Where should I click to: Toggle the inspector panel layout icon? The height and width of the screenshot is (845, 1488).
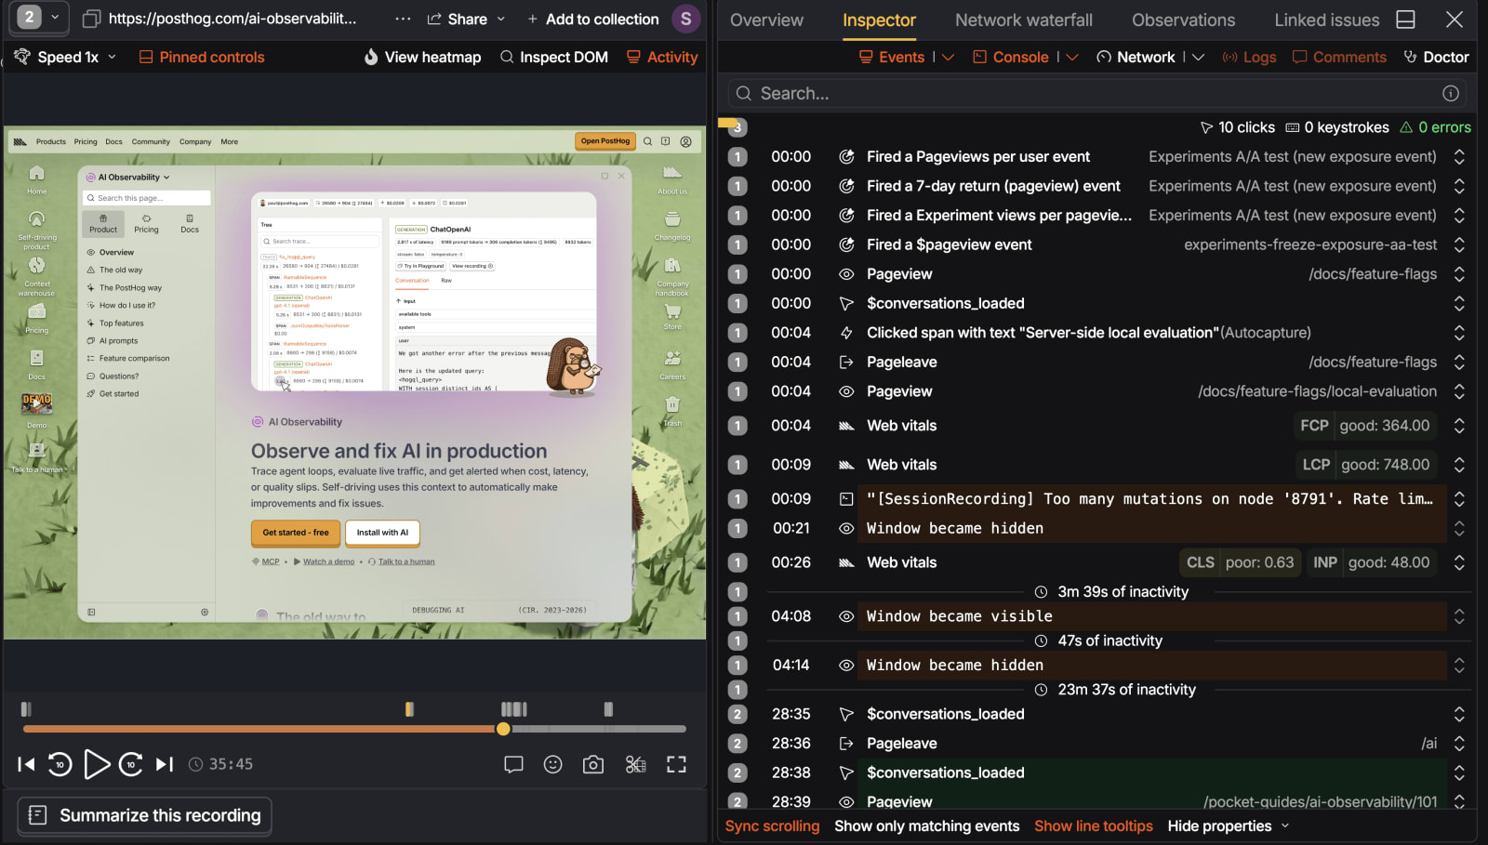coord(1406,20)
